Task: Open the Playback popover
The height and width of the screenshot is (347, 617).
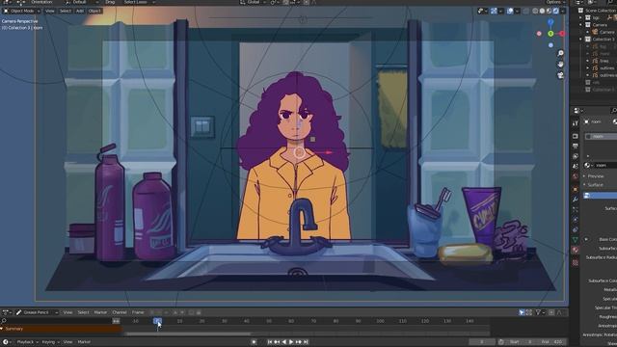Action: pyautogui.click(x=26, y=342)
